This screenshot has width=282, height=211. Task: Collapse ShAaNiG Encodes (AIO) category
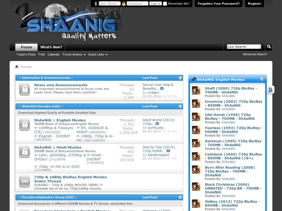(x=180, y=106)
